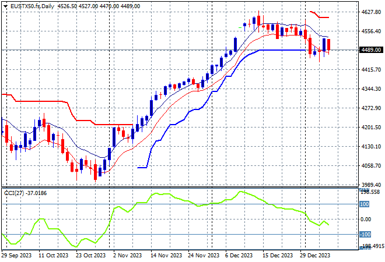The image size is (385, 262).
Task: Click the CCI -100 level label
Action: tap(364, 235)
